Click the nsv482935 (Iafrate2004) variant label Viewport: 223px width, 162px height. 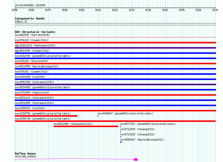click(32, 35)
